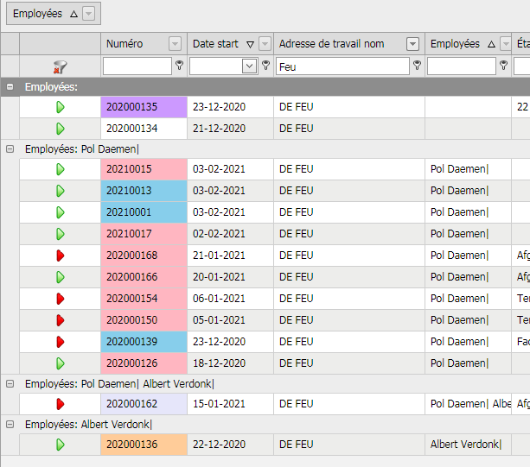Click red play icon for row 202000154
This screenshot has height=467, width=530.
point(61,299)
